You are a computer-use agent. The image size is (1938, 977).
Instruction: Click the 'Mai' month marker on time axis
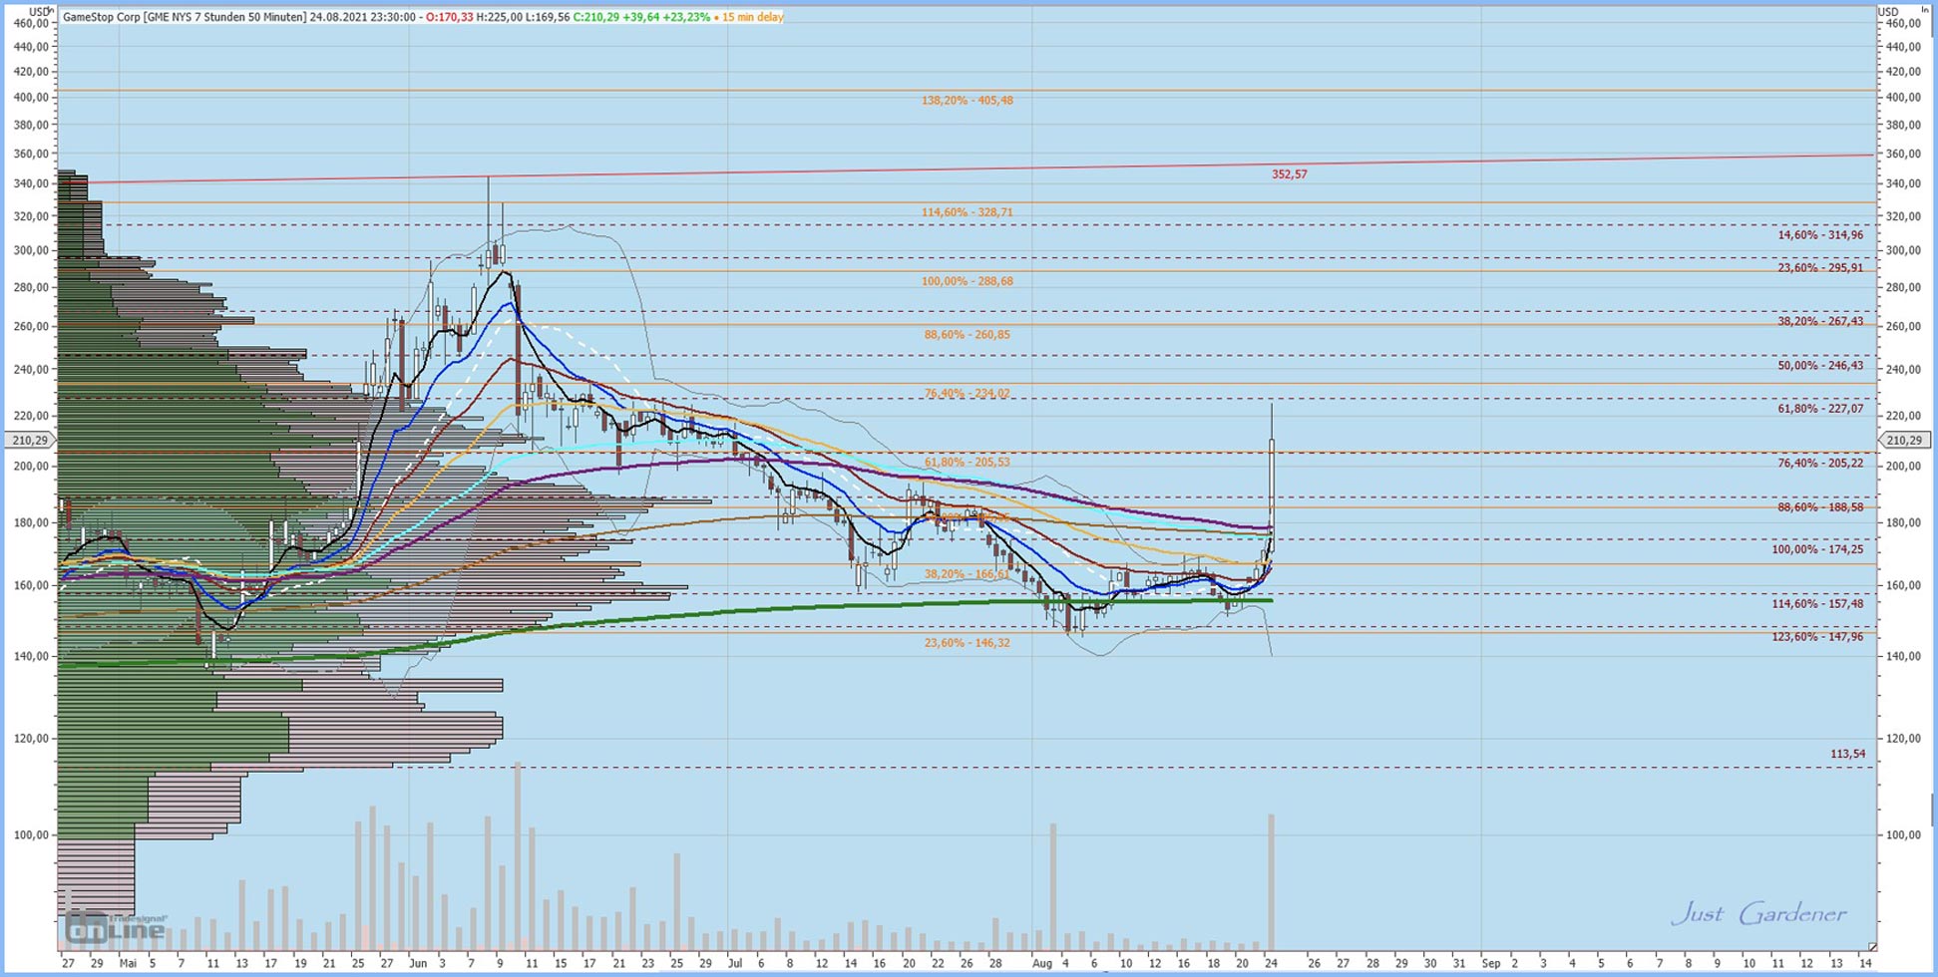tap(128, 964)
